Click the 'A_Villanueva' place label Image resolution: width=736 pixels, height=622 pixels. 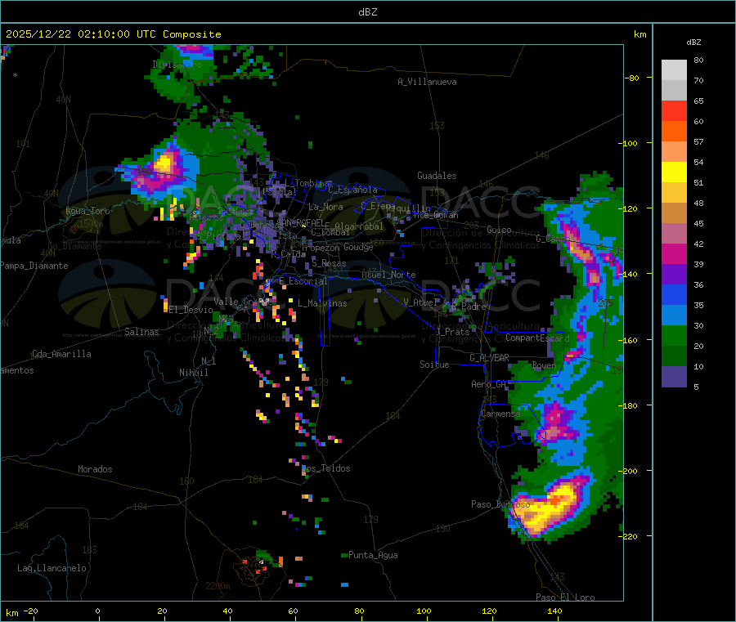point(427,82)
